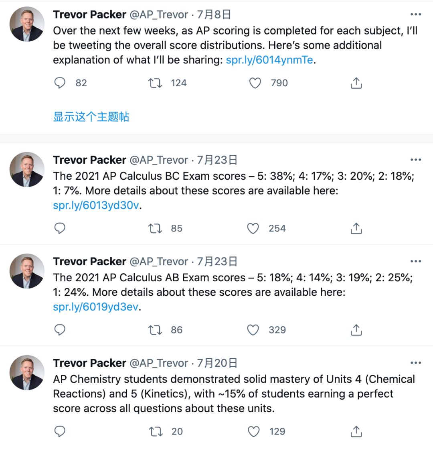Retweet the AP scoring announcement tweet

click(155, 83)
